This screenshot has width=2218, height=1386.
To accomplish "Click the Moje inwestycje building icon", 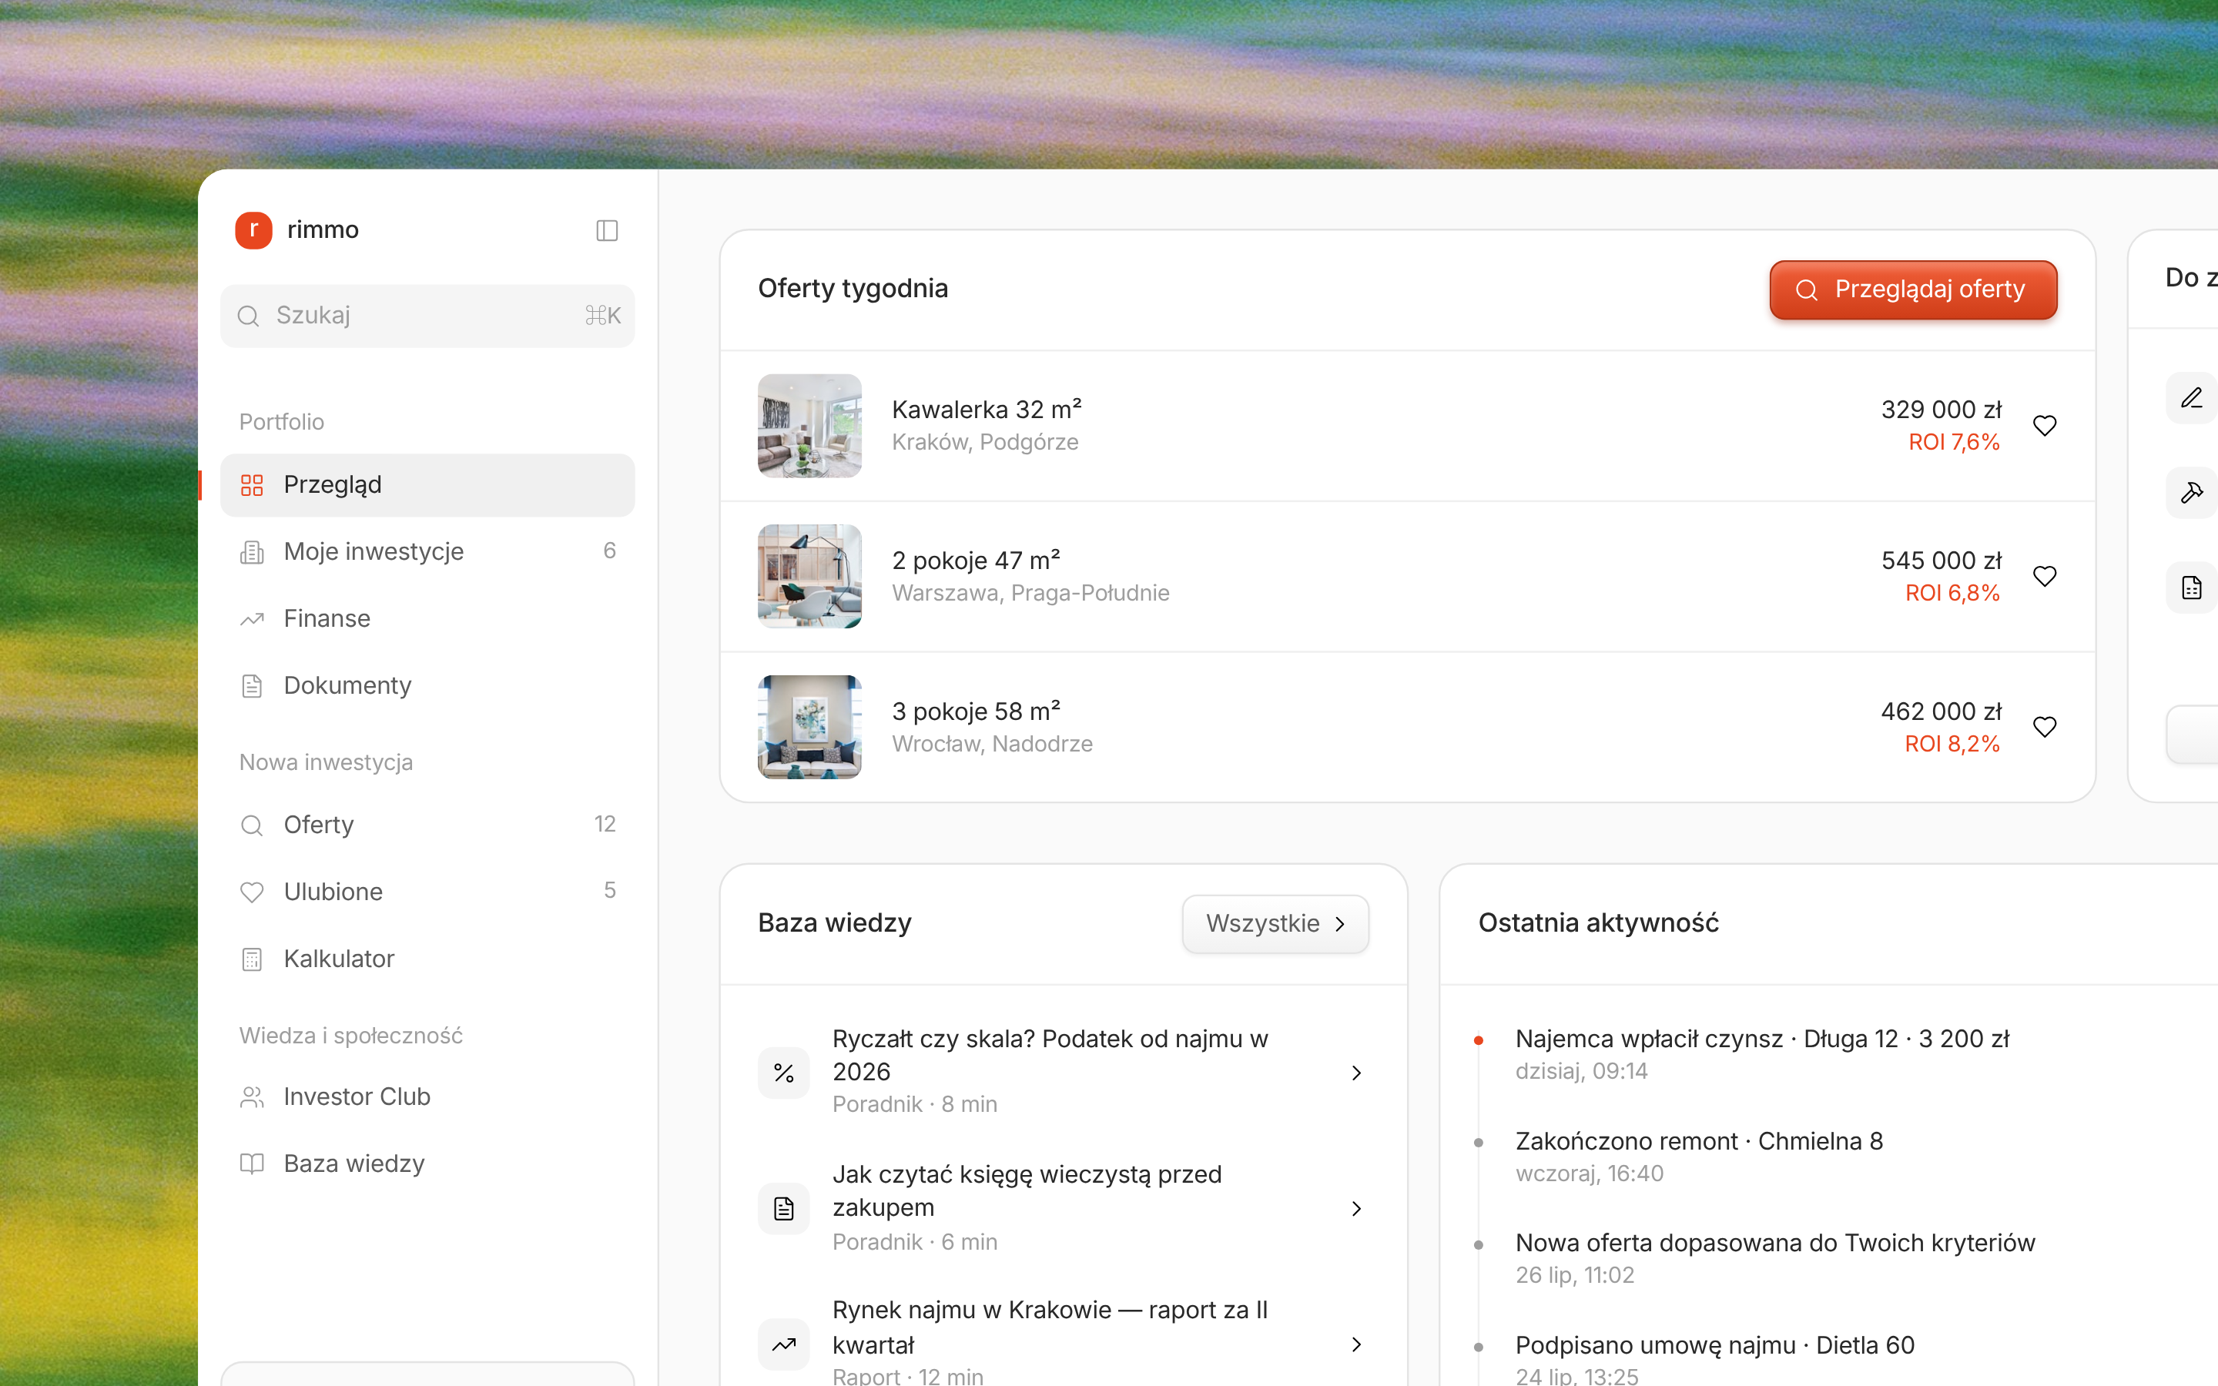I will (x=252, y=552).
